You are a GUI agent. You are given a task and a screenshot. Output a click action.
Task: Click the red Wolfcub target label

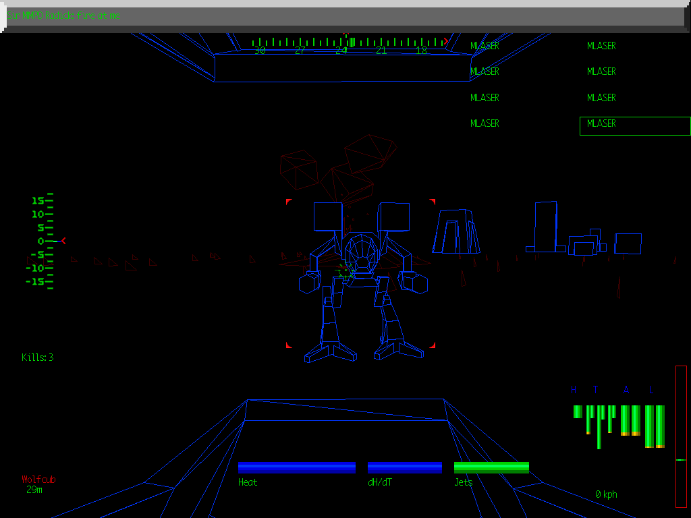click(37, 479)
